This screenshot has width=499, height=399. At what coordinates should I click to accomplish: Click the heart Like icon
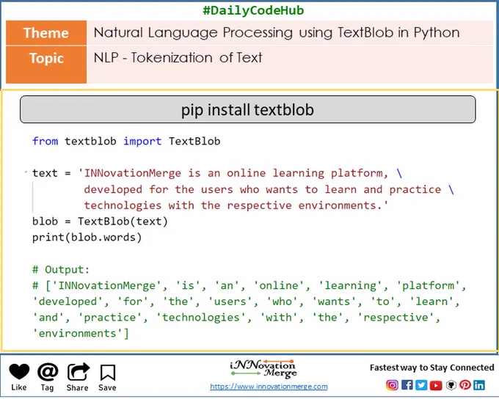coord(19,372)
